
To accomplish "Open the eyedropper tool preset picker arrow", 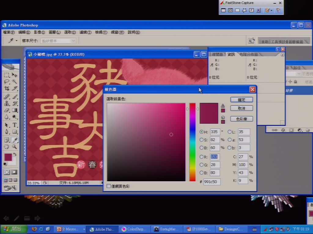I will [x=17, y=41].
